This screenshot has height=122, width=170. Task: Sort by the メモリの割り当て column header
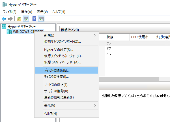162,37
